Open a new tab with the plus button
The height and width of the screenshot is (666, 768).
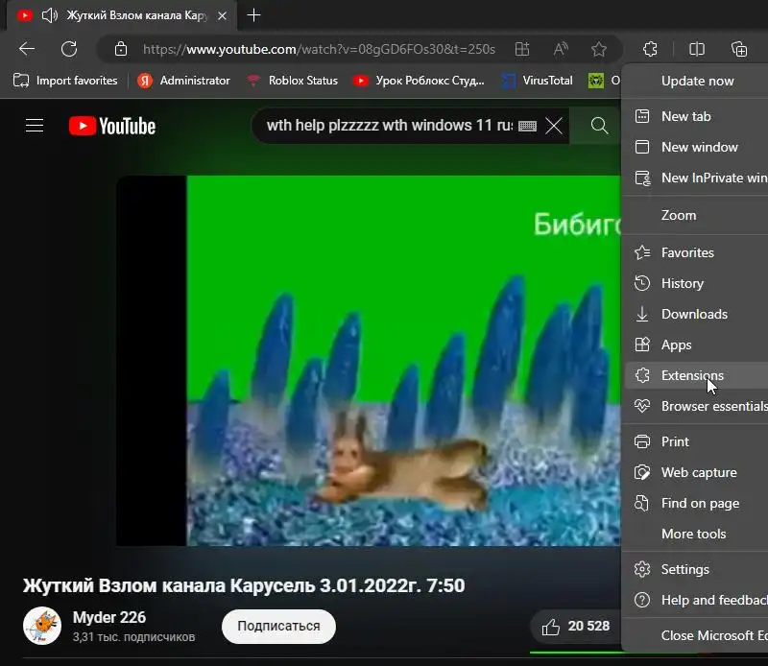point(253,15)
